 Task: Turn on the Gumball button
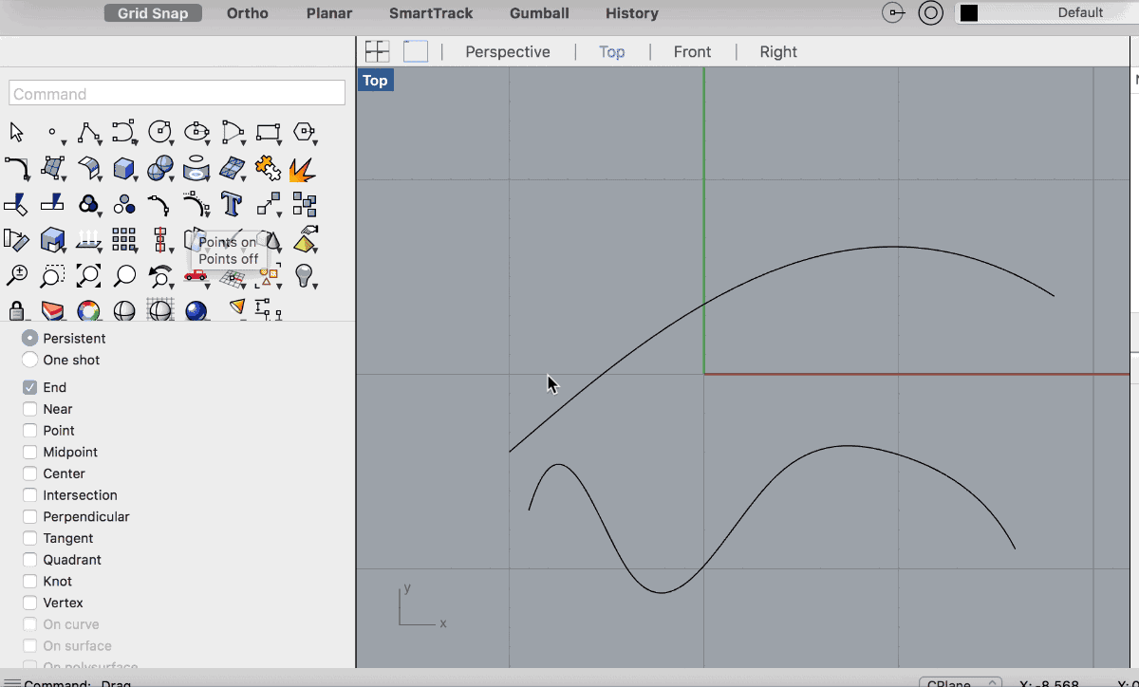pyautogui.click(x=539, y=13)
